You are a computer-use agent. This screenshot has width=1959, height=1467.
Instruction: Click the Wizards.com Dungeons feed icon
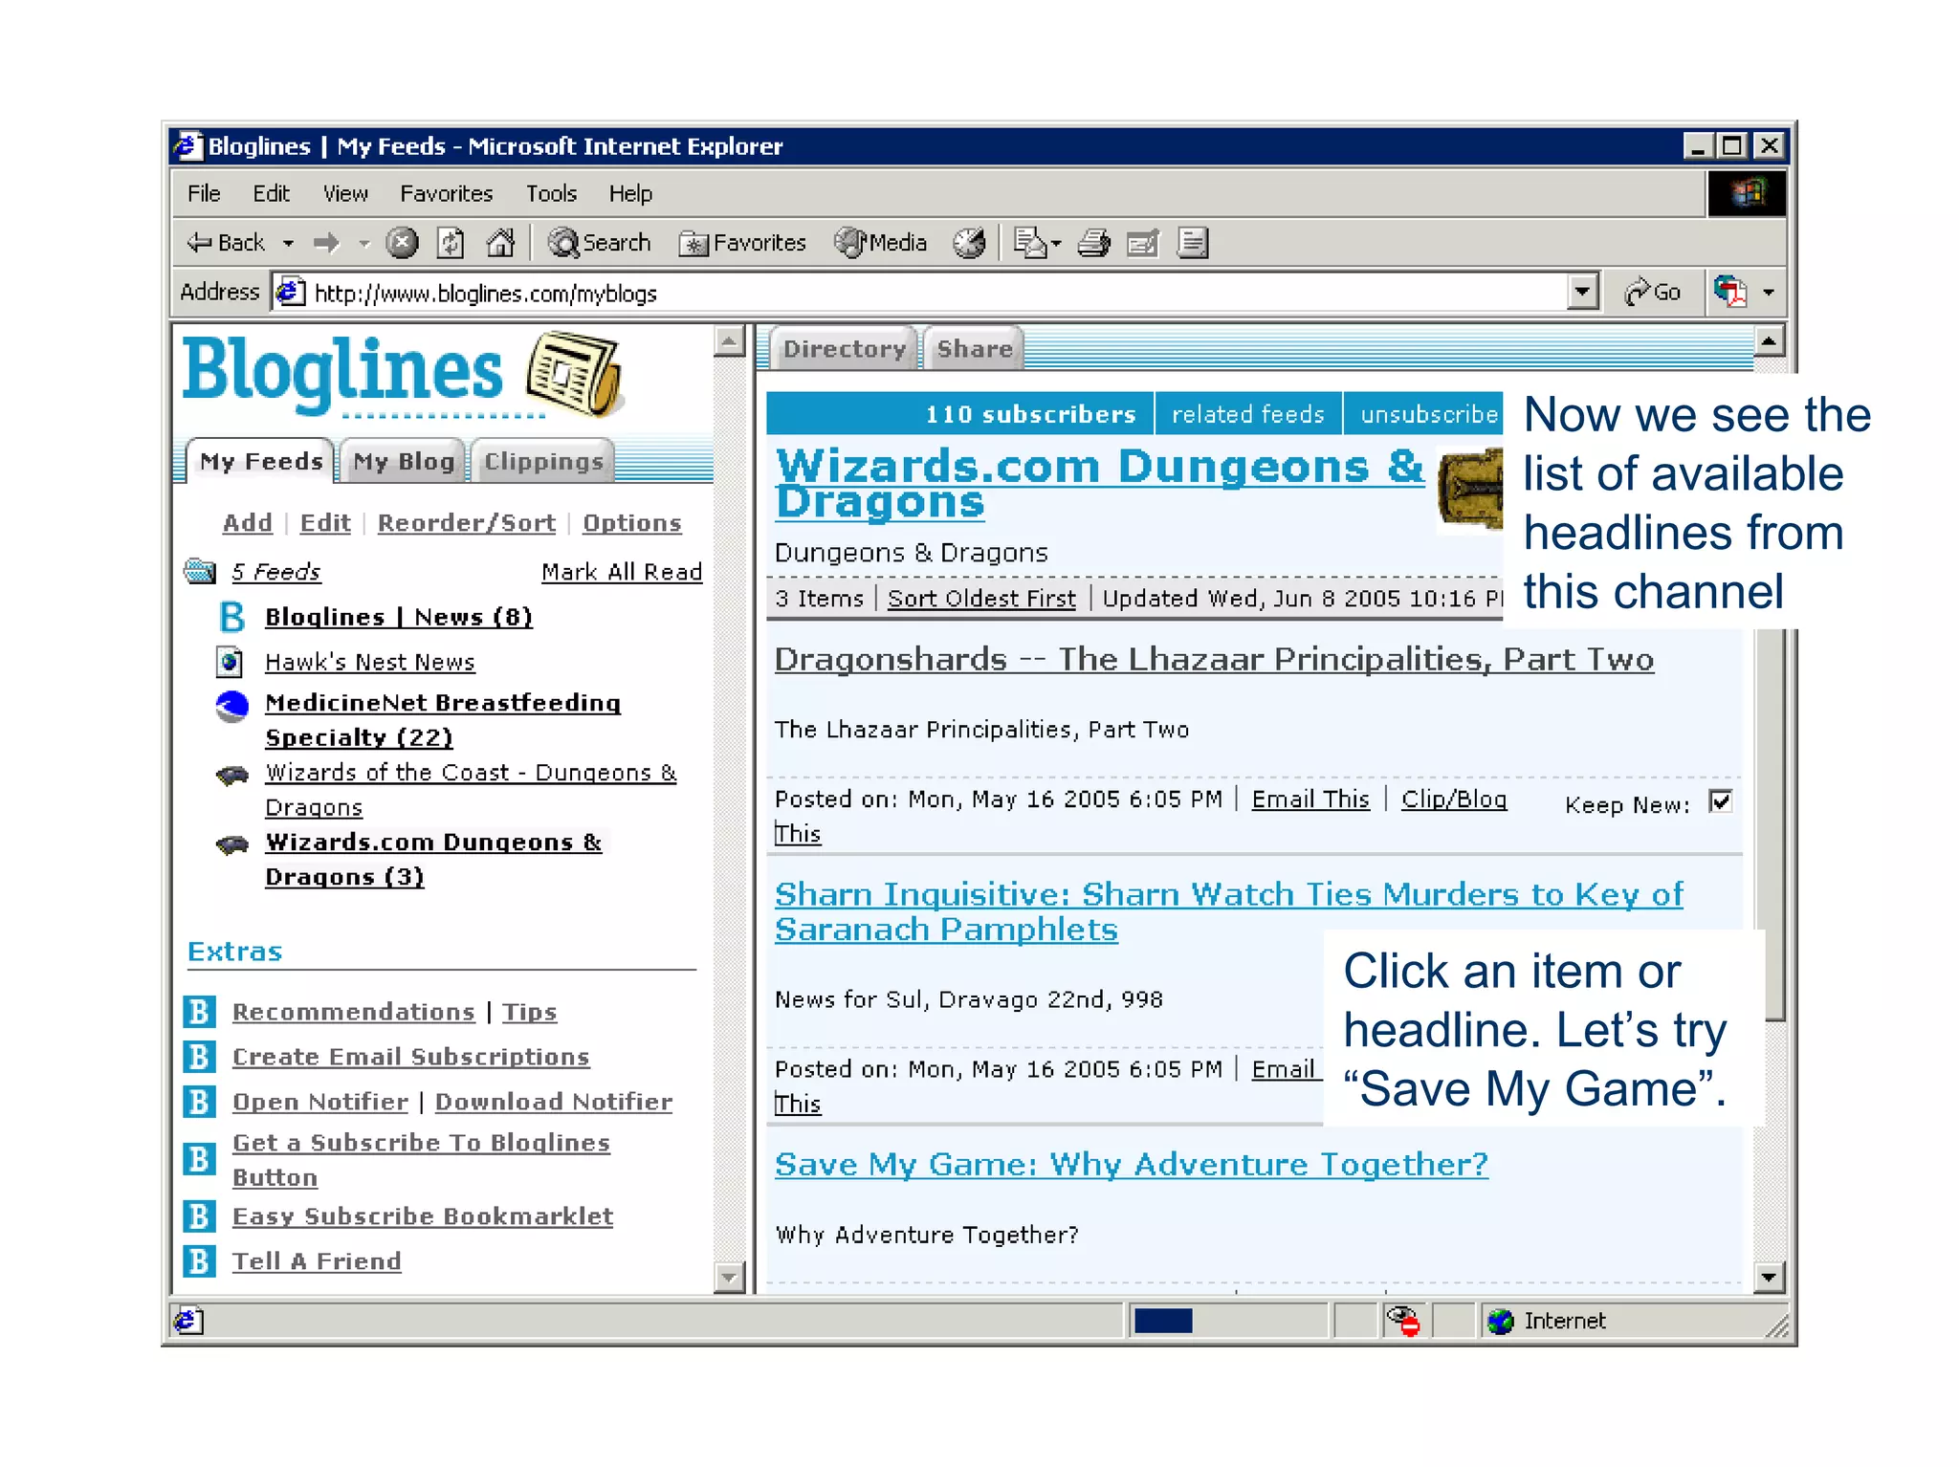pyautogui.click(x=232, y=844)
